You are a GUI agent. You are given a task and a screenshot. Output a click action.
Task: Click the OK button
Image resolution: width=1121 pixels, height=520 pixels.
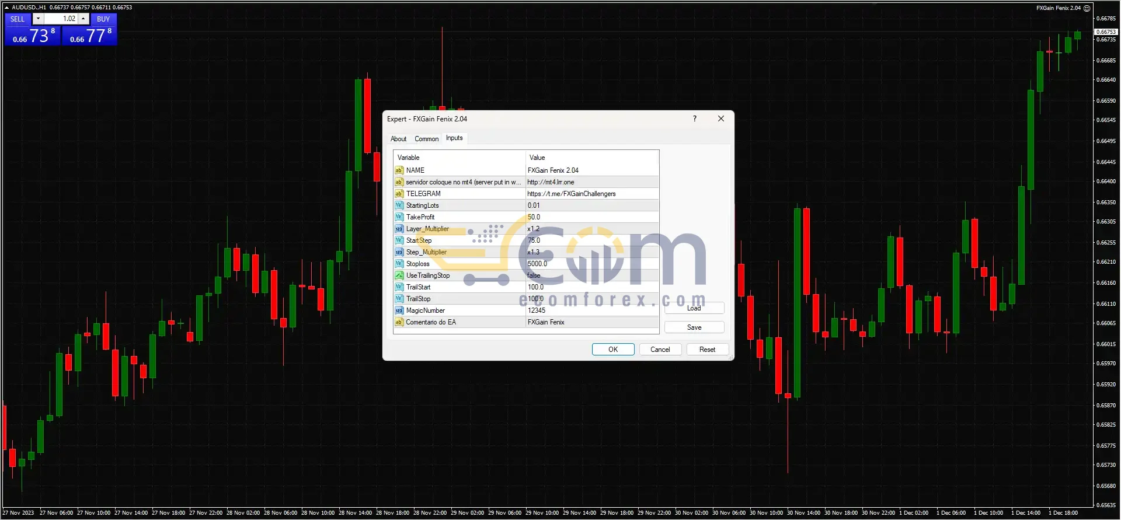tap(613, 350)
